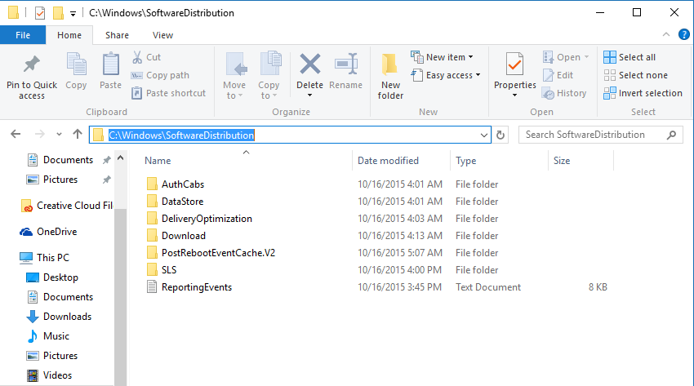Click the Pin to Quick access icon

click(32, 67)
